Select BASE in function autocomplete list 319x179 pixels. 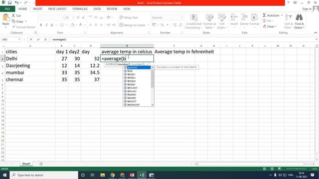[x=137, y=71]
